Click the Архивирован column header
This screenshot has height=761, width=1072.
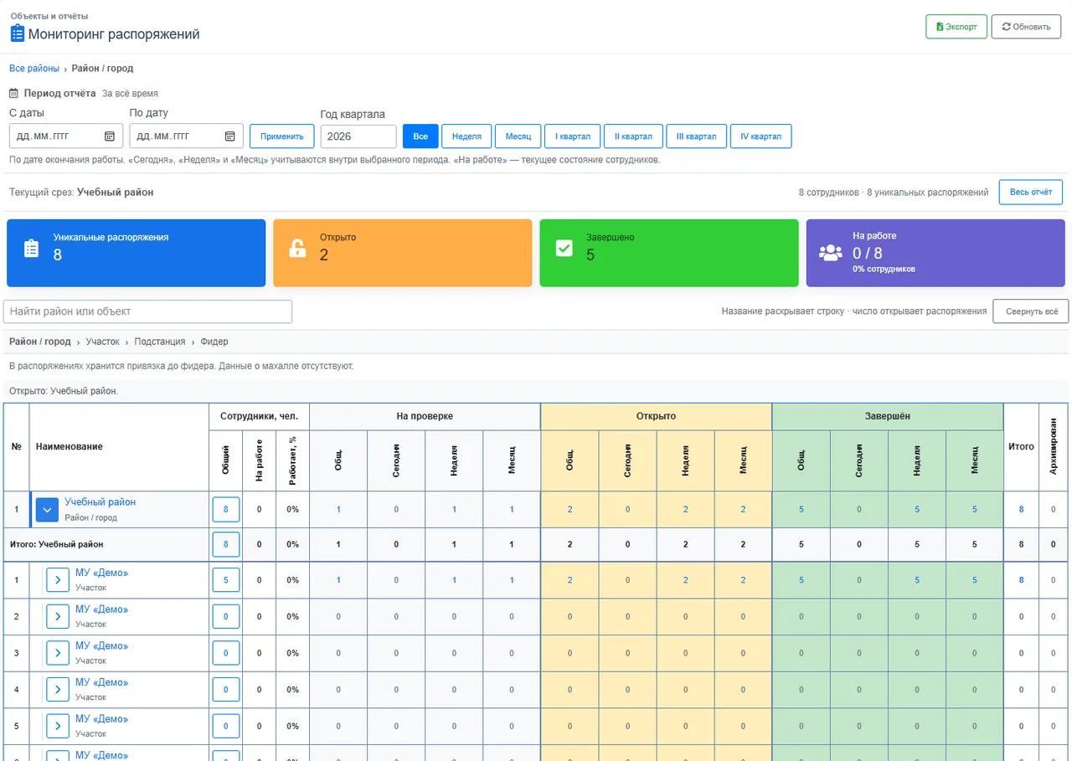(1054, 447)
